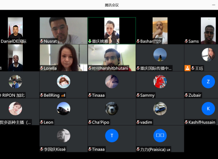Click the green active microphone icon beside 重庆姚雁
The height and width of the screenshot is (159, 218).
[x=90, y=41]
